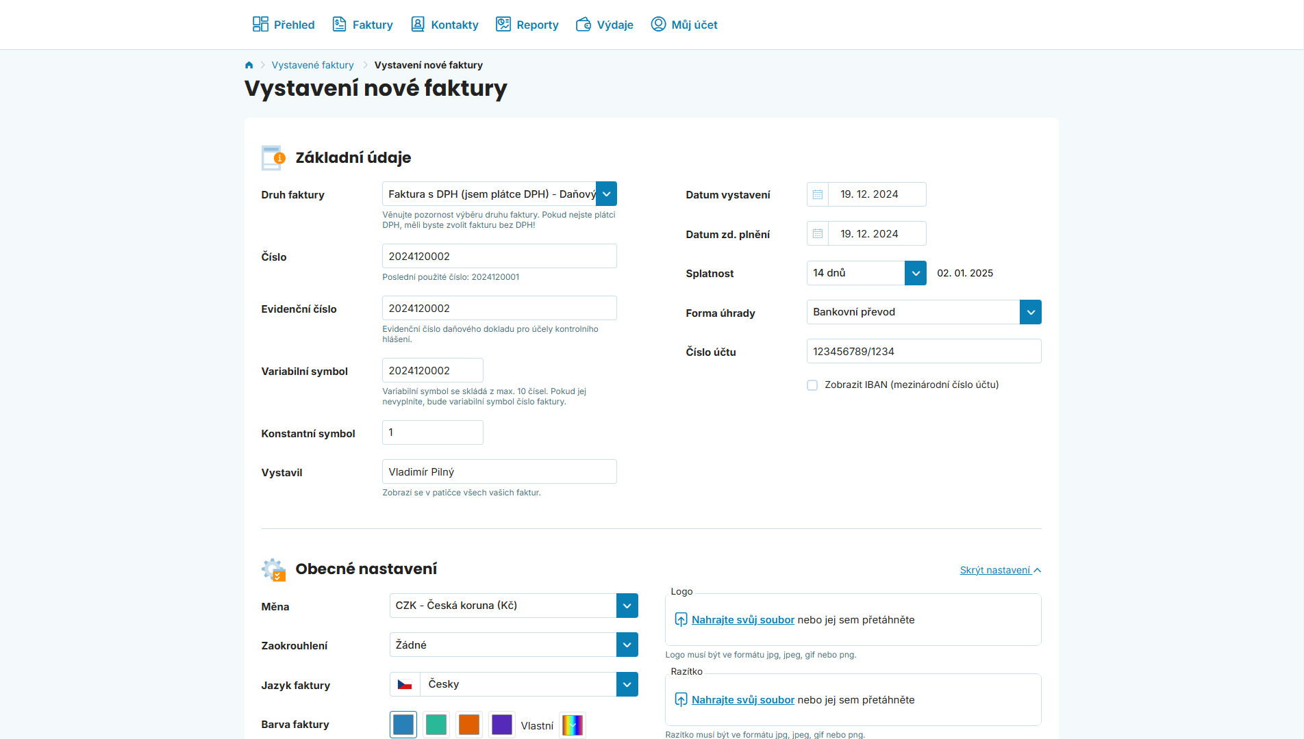1304x739 pixels.
Task: Click the Výdaje wallet icon
Action: pyautogui.click(x=584, y=24)
